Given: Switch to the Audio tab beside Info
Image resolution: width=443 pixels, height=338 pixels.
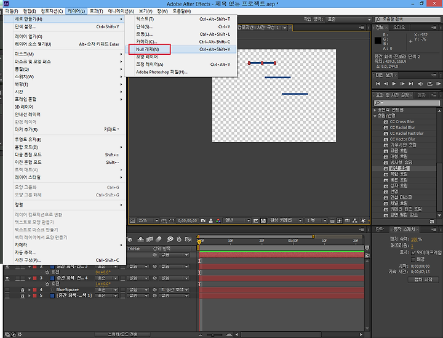Looking at the screenshot, I should click(399, 27).
